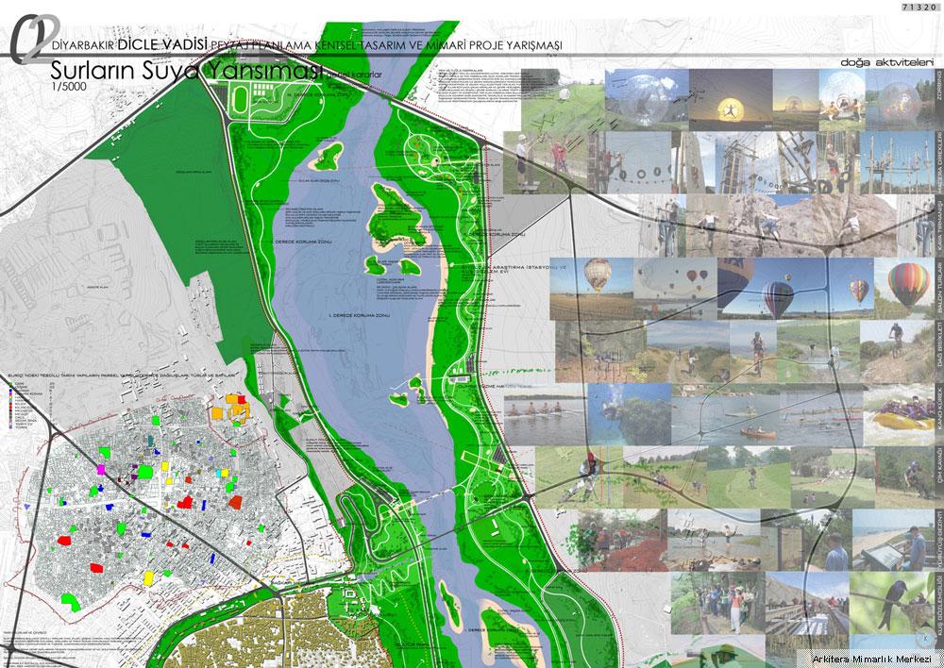Click the vertical 'BALON TURLARI' row label

click(x=938, y=289)
